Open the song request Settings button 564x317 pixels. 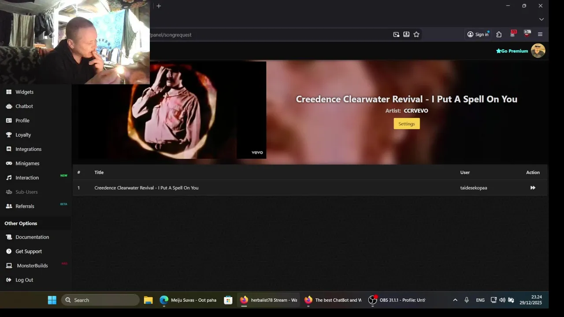point(407,124)
